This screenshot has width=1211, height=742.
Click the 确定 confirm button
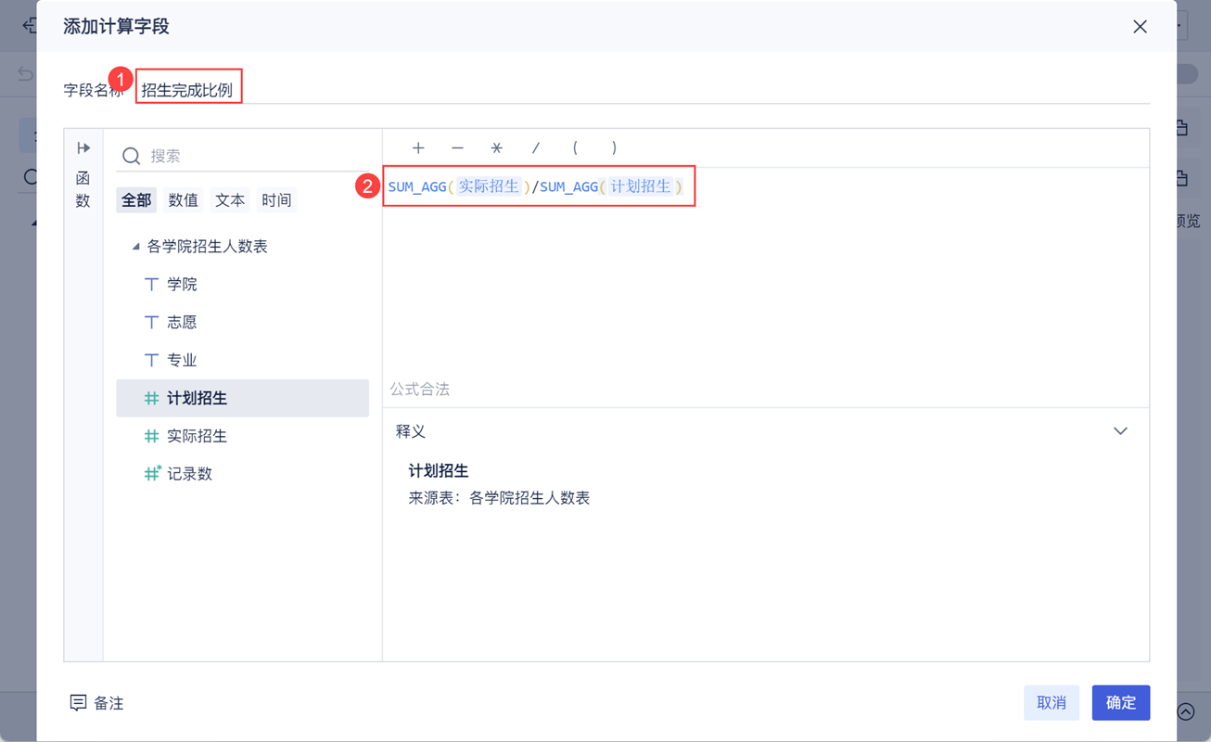(1120, 703)
